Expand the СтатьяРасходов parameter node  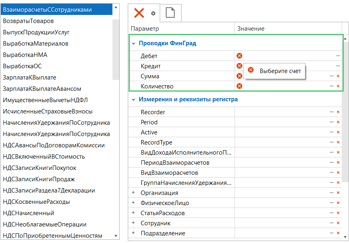click(133, 213)
